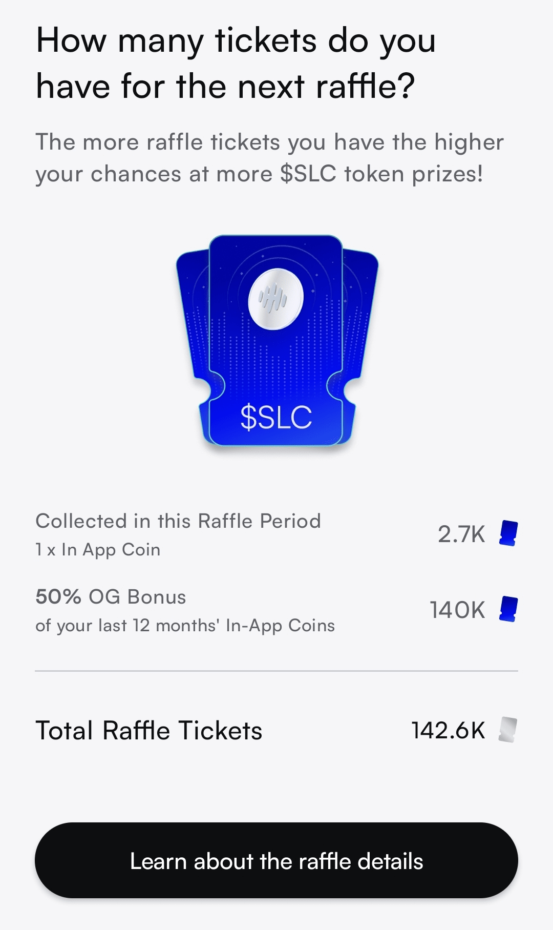Tap the blue ticket icon beside 2.7K

[x=508, y=533]
